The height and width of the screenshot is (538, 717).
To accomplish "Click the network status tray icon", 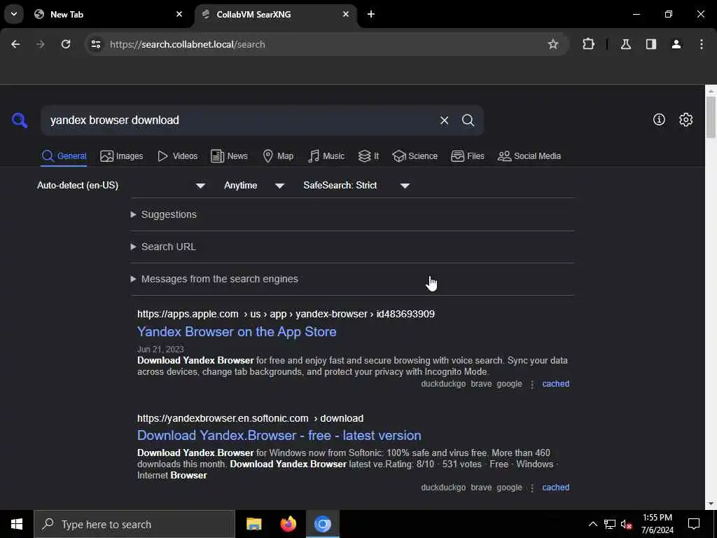I will point(610,524).
